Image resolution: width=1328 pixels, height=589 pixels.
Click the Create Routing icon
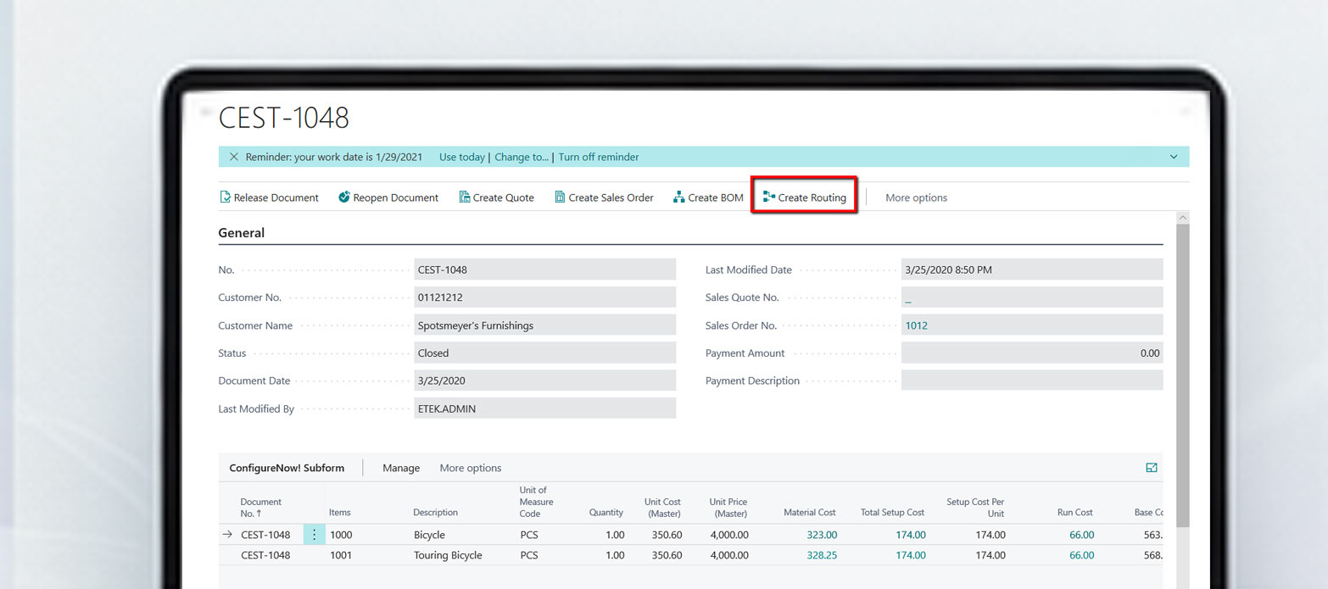(x=769, y=197)
